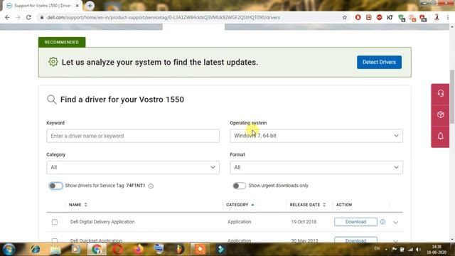
Task: Toggle Show drivers for Service Tag switch
Action: (x=55, y=186)
